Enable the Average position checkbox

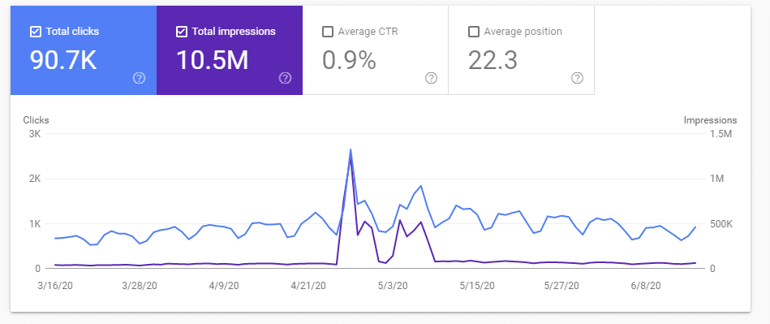click(473, 32)
